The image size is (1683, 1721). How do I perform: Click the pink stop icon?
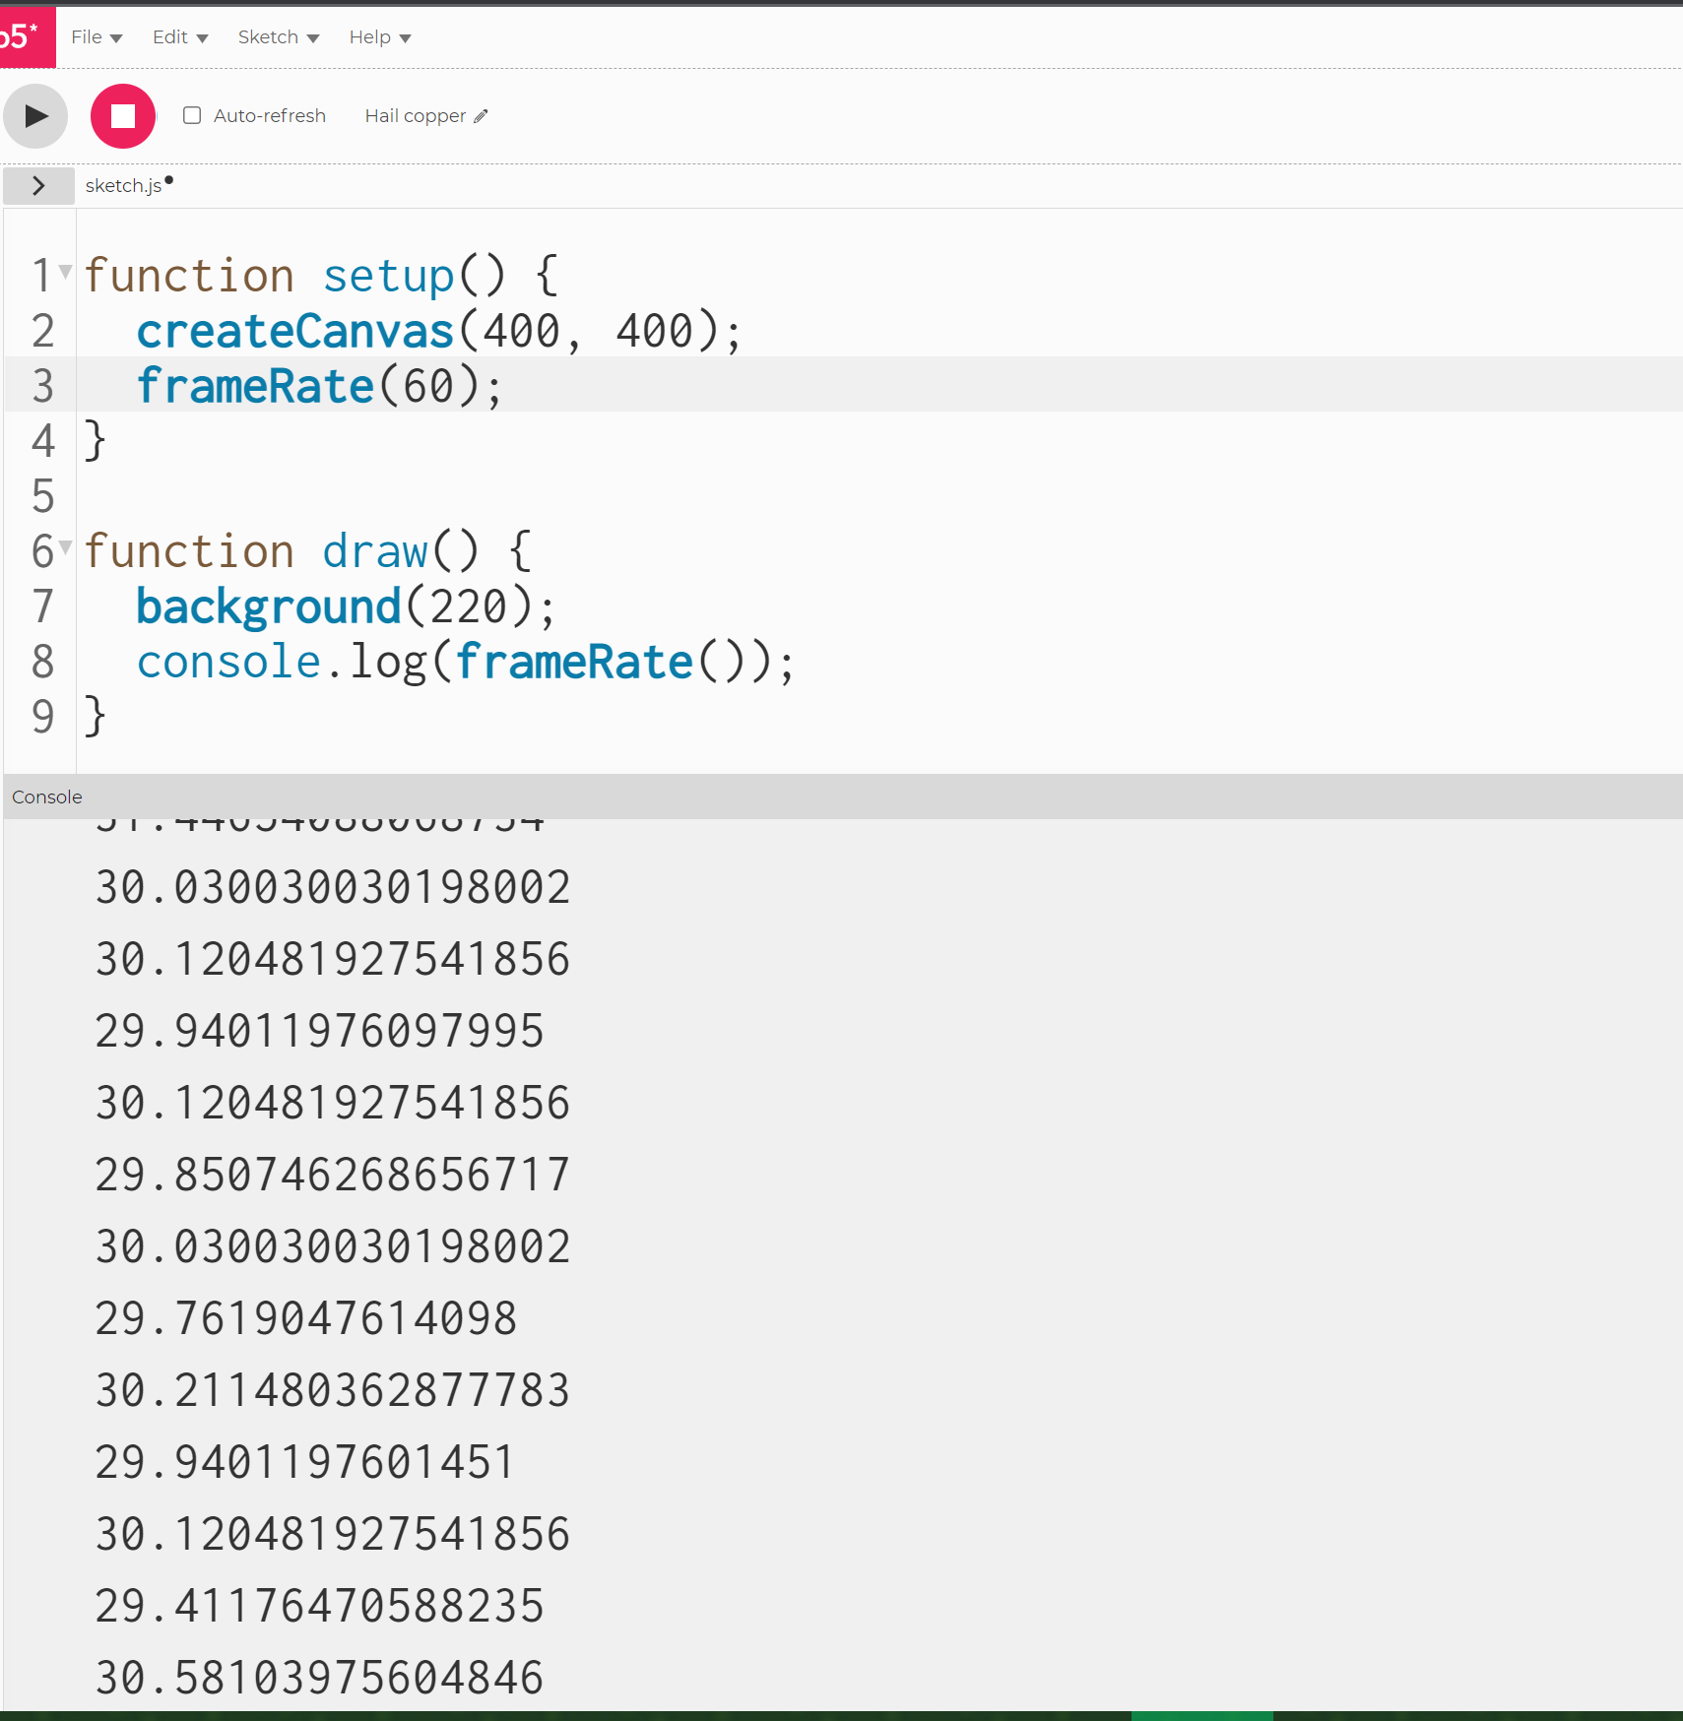click(x=122, y=115)
